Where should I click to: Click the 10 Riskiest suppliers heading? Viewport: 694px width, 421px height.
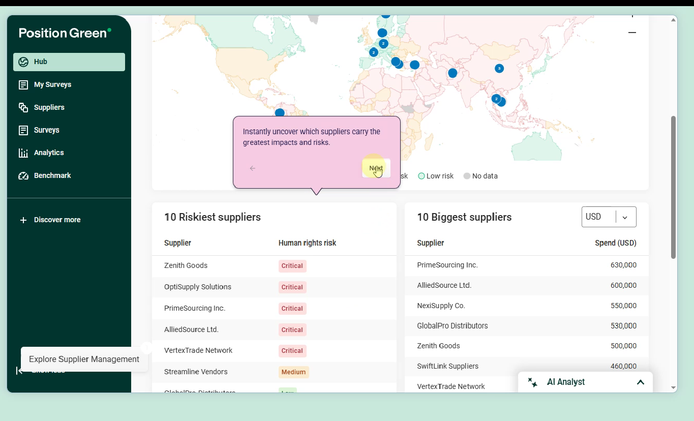pyautogui.click(x=213, y=217)
